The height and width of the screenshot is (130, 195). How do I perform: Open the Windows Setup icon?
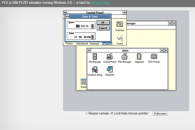pyautogui.click(x=95, y=69)
